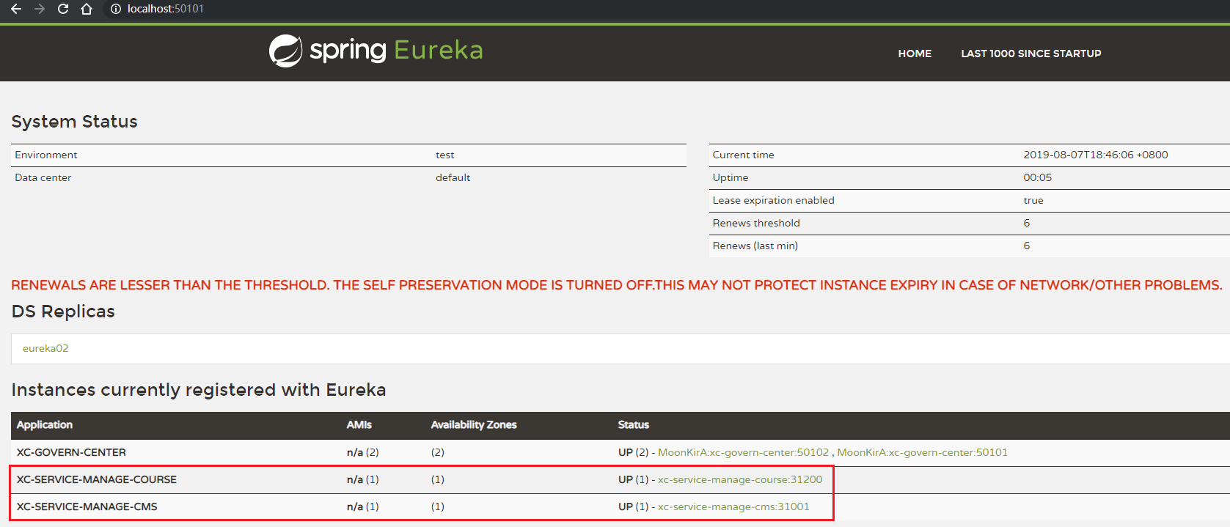Click the DS Replicas heading
The image size is (1230, 527).
(x=63, y=312)
